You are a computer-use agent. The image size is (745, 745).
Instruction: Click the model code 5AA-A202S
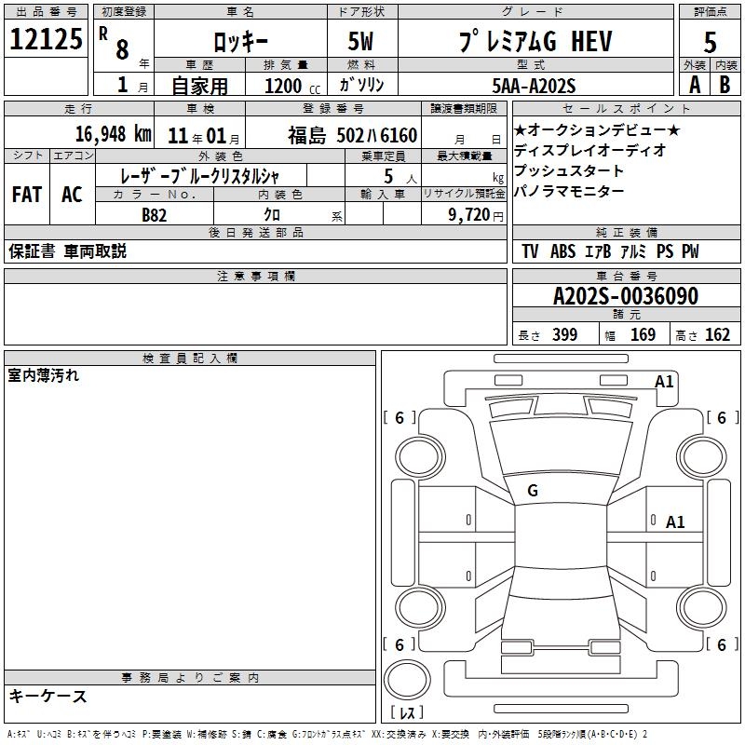(x=534, y=86)
